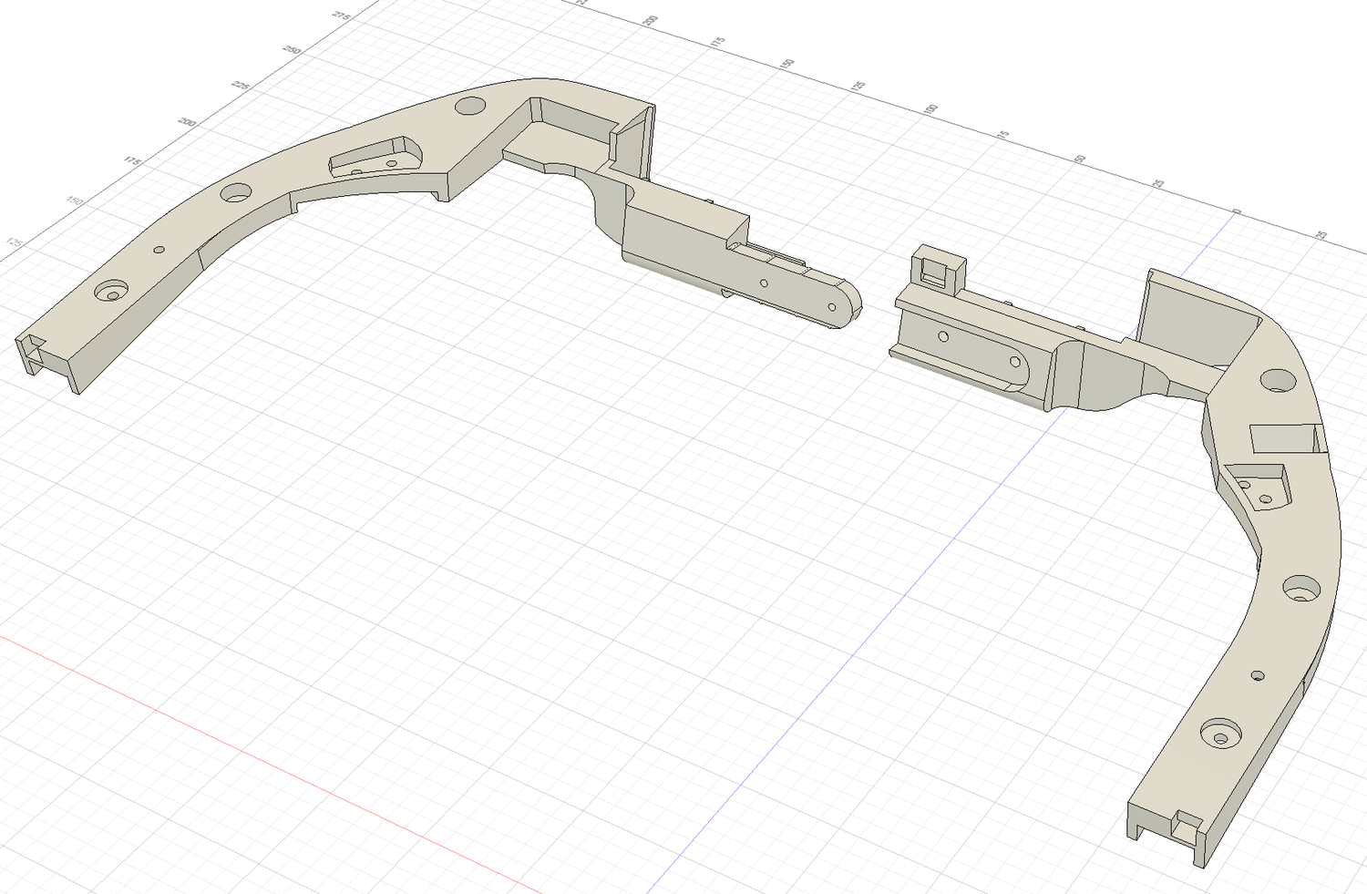This screenshot has width=1367, height=894.
Task: Click the tiny hole on left part's curved arm
Action: pyautogui.click(x=159, y=249)
